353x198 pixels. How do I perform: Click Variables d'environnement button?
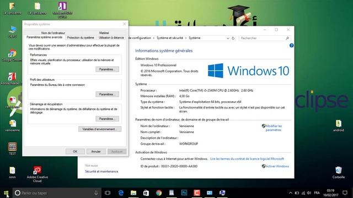pyautogui.click(x=100, y=129)
